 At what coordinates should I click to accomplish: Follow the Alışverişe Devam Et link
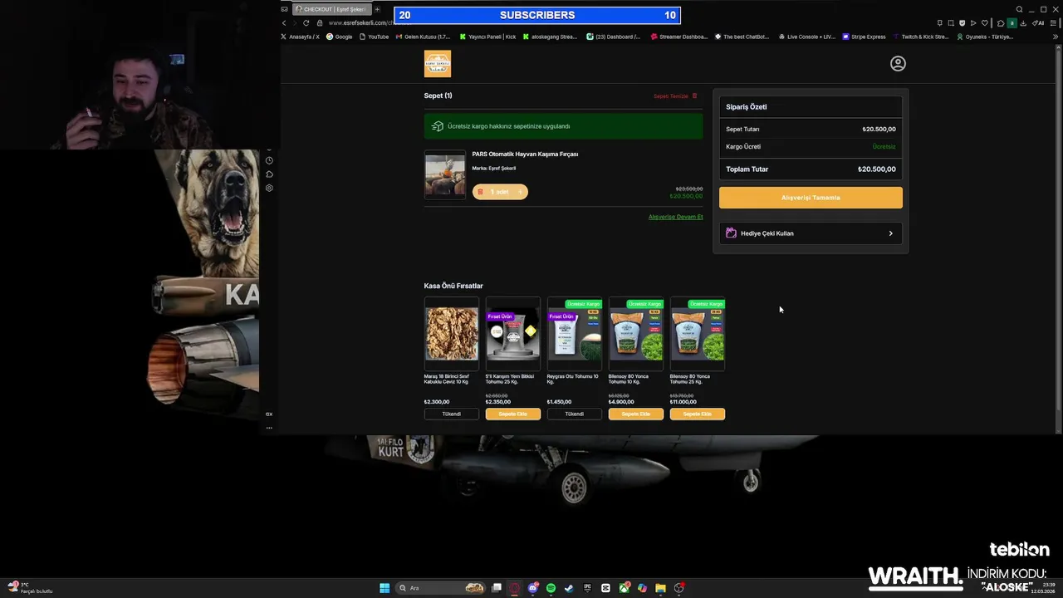coord(675,217)
